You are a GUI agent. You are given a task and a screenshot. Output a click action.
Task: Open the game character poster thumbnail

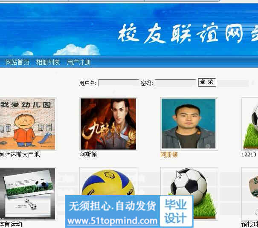(x=108, y=124)
